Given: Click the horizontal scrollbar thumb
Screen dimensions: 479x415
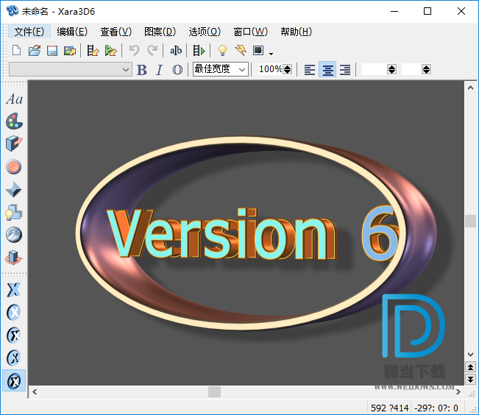Looking at the screenshot, I should (214, 391).
